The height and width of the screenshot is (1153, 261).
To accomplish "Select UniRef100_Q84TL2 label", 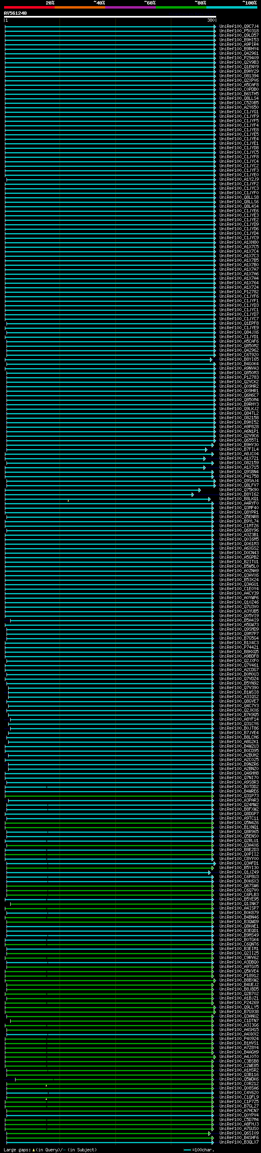I will coord(239,413).
